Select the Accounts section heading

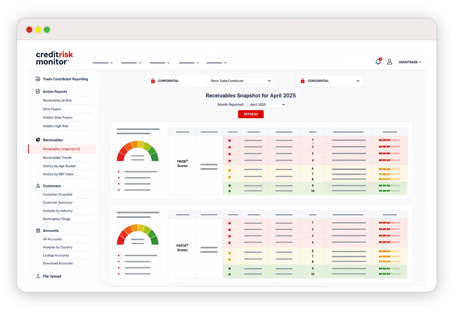tap(51, 231)
